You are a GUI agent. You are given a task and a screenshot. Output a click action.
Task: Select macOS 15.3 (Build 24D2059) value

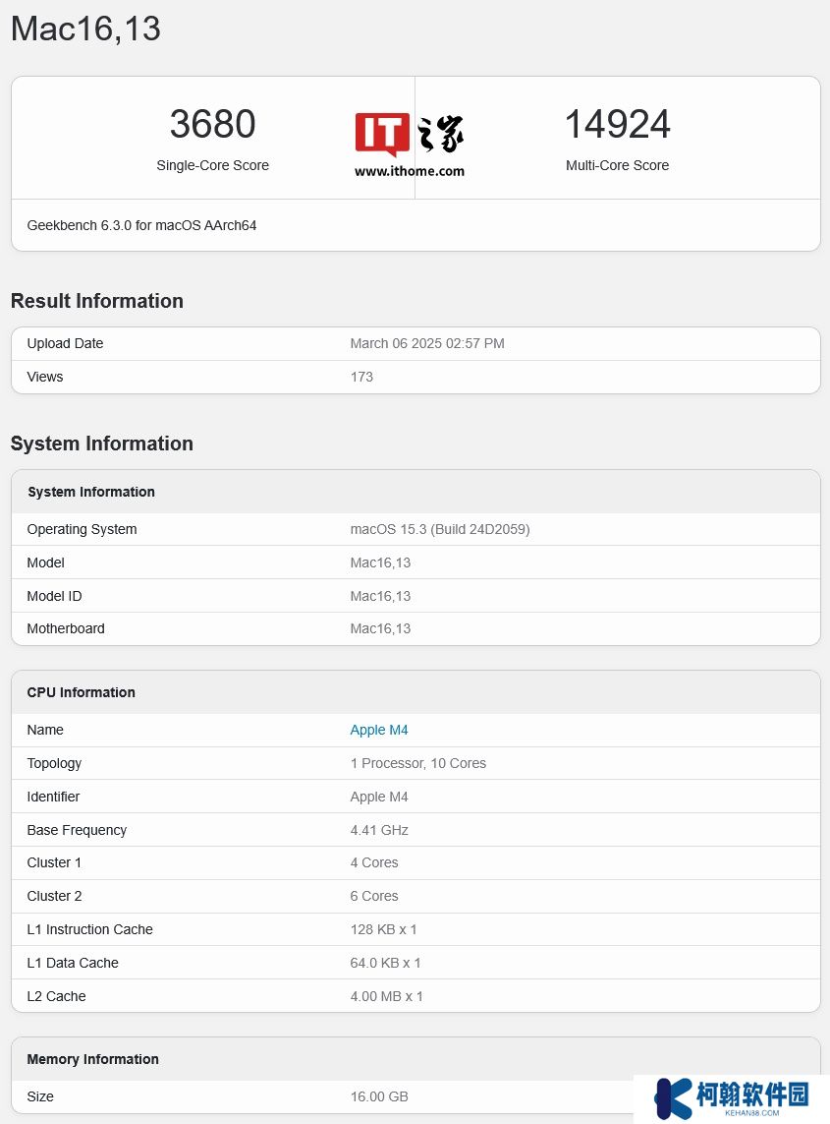[440, 530]
